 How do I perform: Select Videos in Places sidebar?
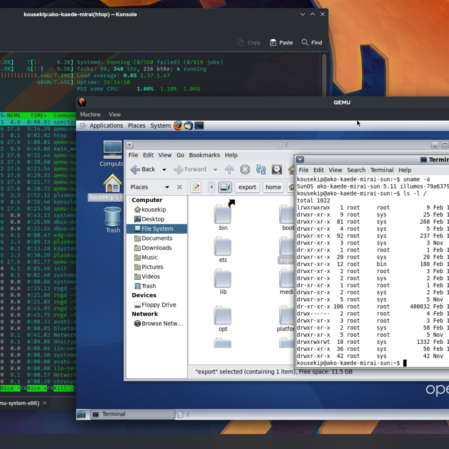[157, 276]
